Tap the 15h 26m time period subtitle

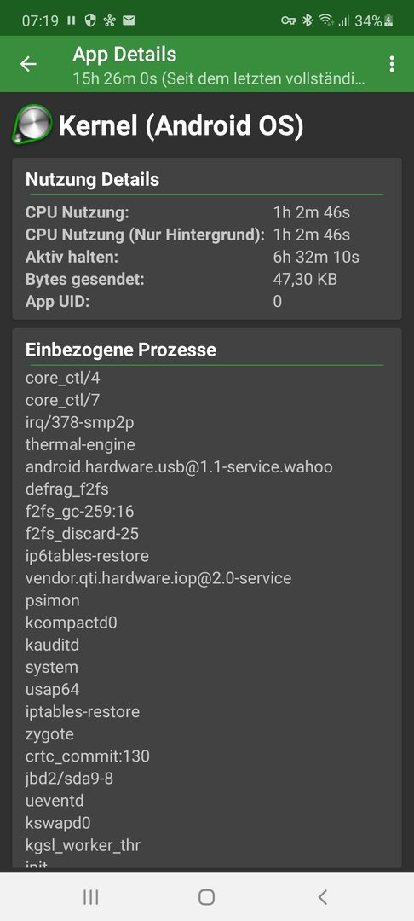coord(219,78)
